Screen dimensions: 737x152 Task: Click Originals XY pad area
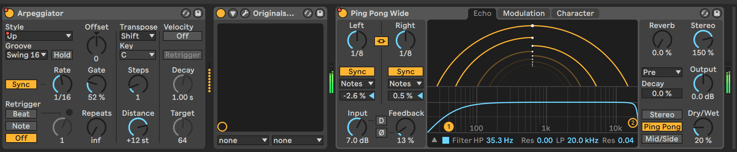(270, 78)
